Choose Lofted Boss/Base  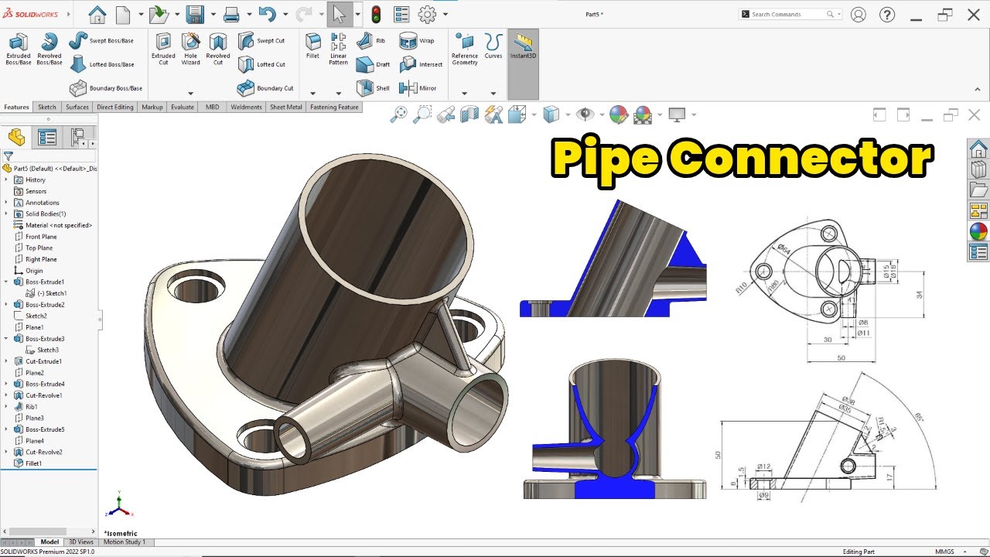coord(101,64)
